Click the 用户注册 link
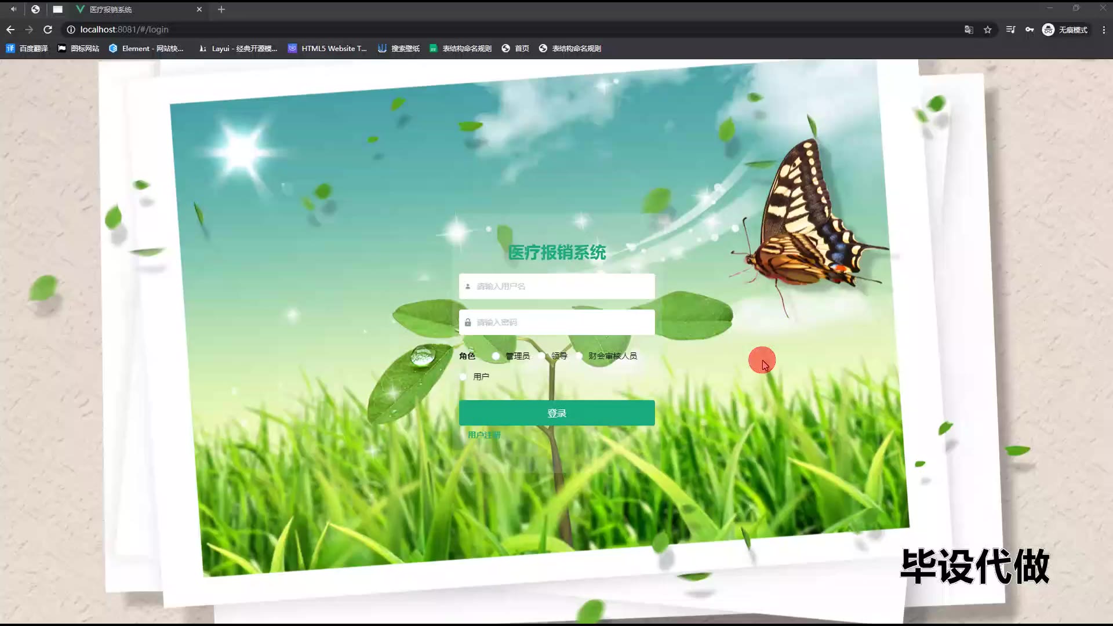1113x626 pixels. (483, 435)
